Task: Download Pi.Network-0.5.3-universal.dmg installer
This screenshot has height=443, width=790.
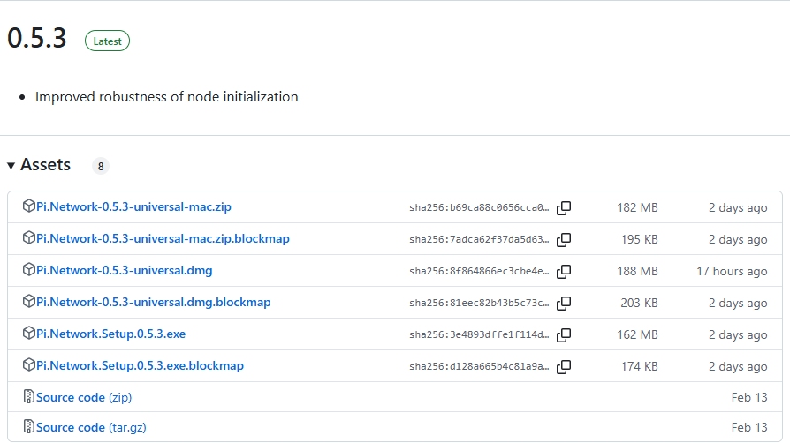Action: [x=124, y=271]
